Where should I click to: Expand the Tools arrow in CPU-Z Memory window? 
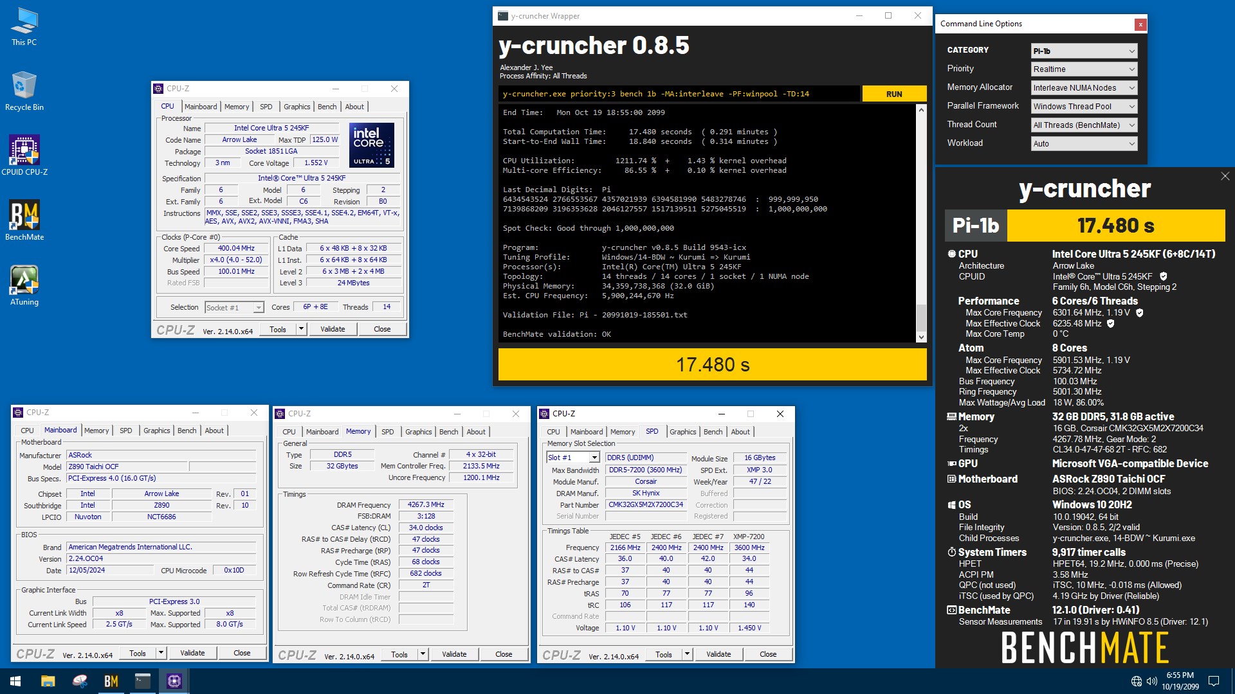pos(423,654)
